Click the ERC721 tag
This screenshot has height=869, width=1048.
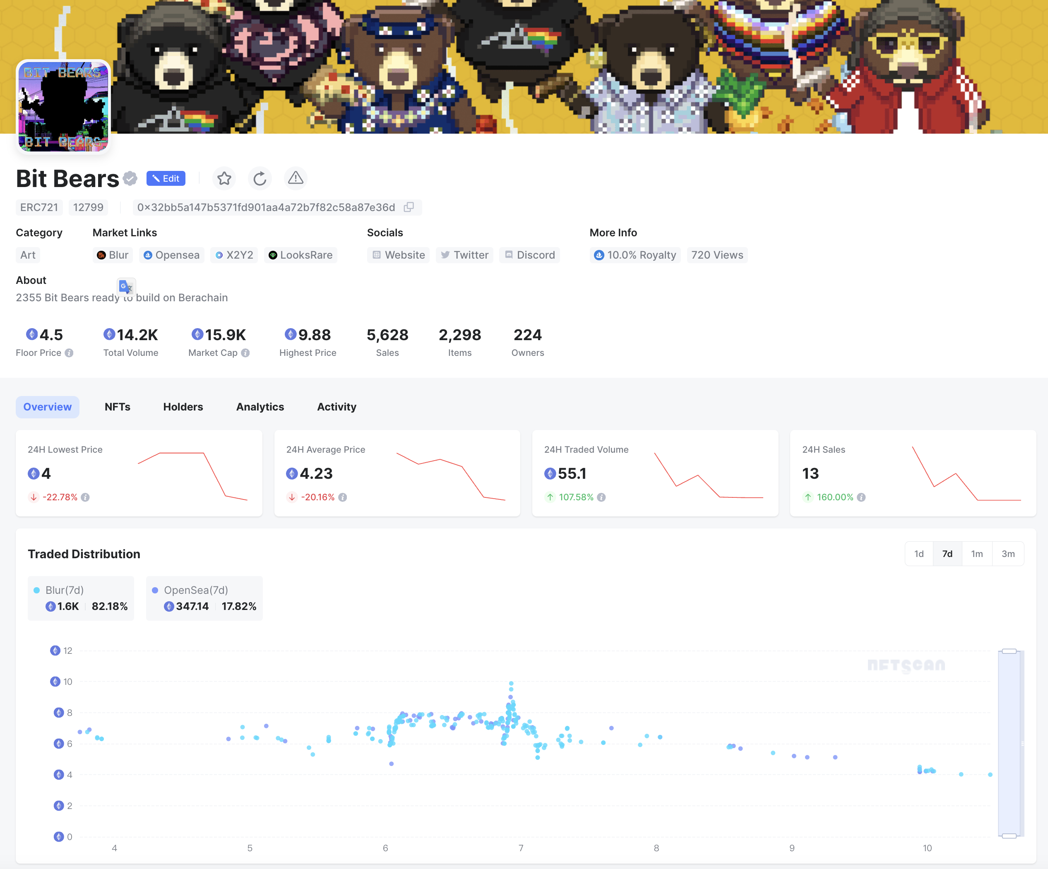[x=39, y=207]
